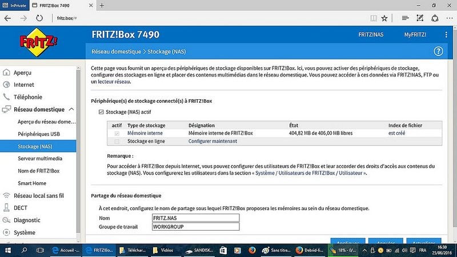This screenshot has height=257, width=457.
Task: Open a new browser tab
Action: tap(102, 5)
